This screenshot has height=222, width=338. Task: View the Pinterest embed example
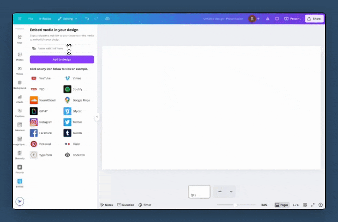[x=41, y=144]
